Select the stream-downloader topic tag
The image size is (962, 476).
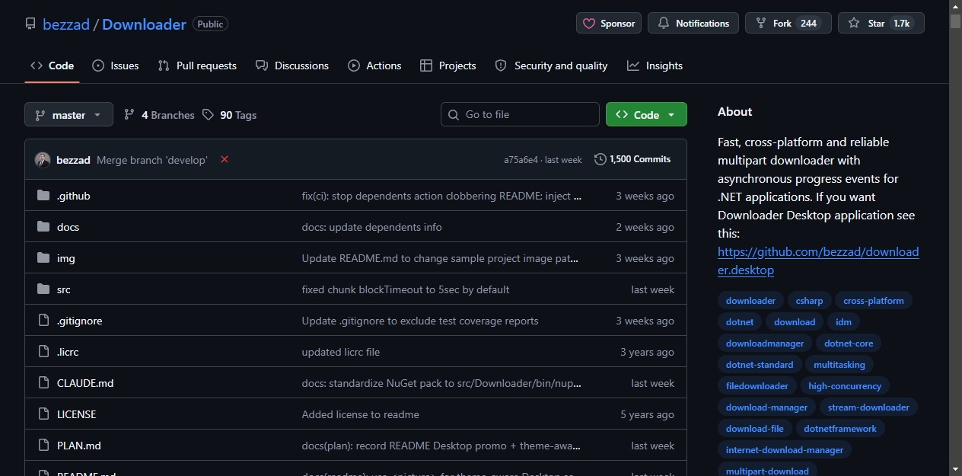868,407
